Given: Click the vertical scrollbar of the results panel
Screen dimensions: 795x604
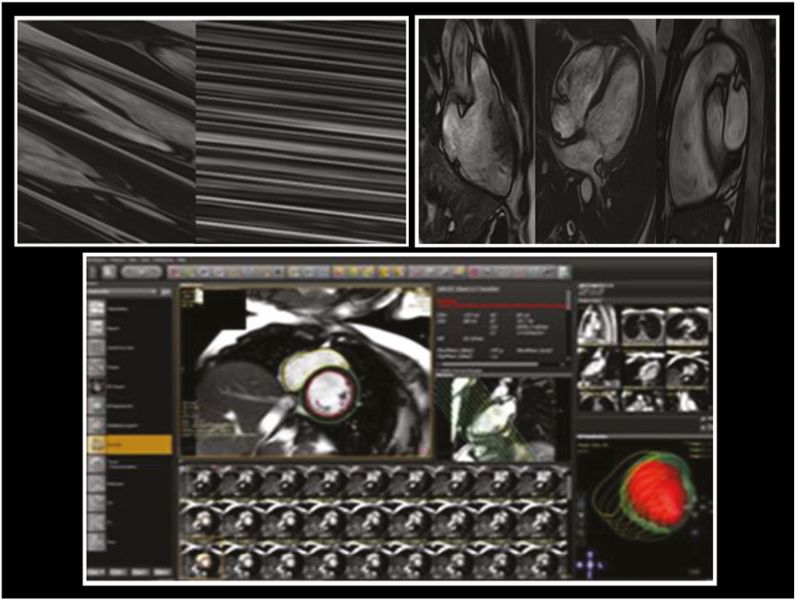Looking at the screenshot, I should (568, 323).
